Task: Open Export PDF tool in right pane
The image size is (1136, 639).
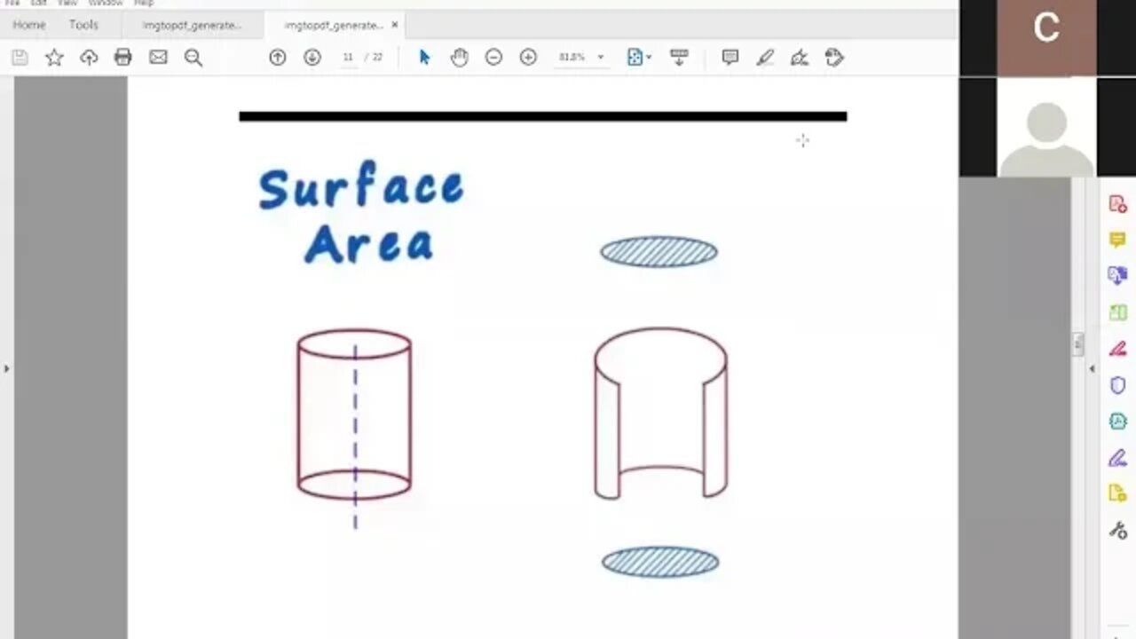Action: coord(1117,276)
